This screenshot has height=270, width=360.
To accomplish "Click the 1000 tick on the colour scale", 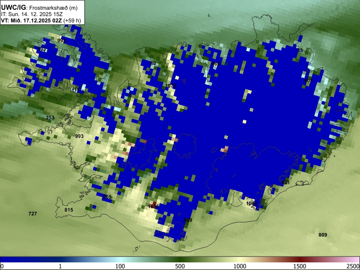I will tap(240, 266).
